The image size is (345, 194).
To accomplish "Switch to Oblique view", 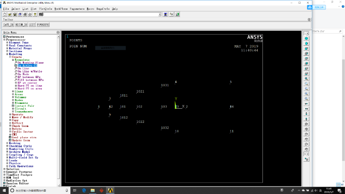I will (x=306, y=44).
